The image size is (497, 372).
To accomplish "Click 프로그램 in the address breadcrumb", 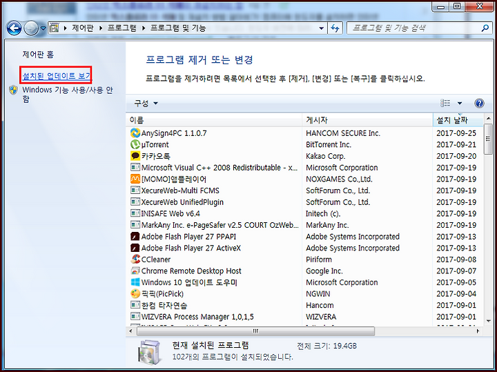I will 122,28.
